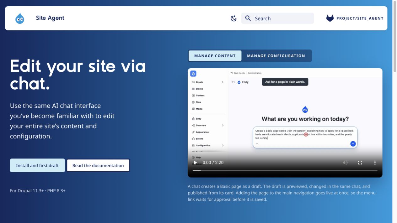The width and height of the screenshot is (397, 223).
Task: Play the demo video
Action: pos(195,163)
